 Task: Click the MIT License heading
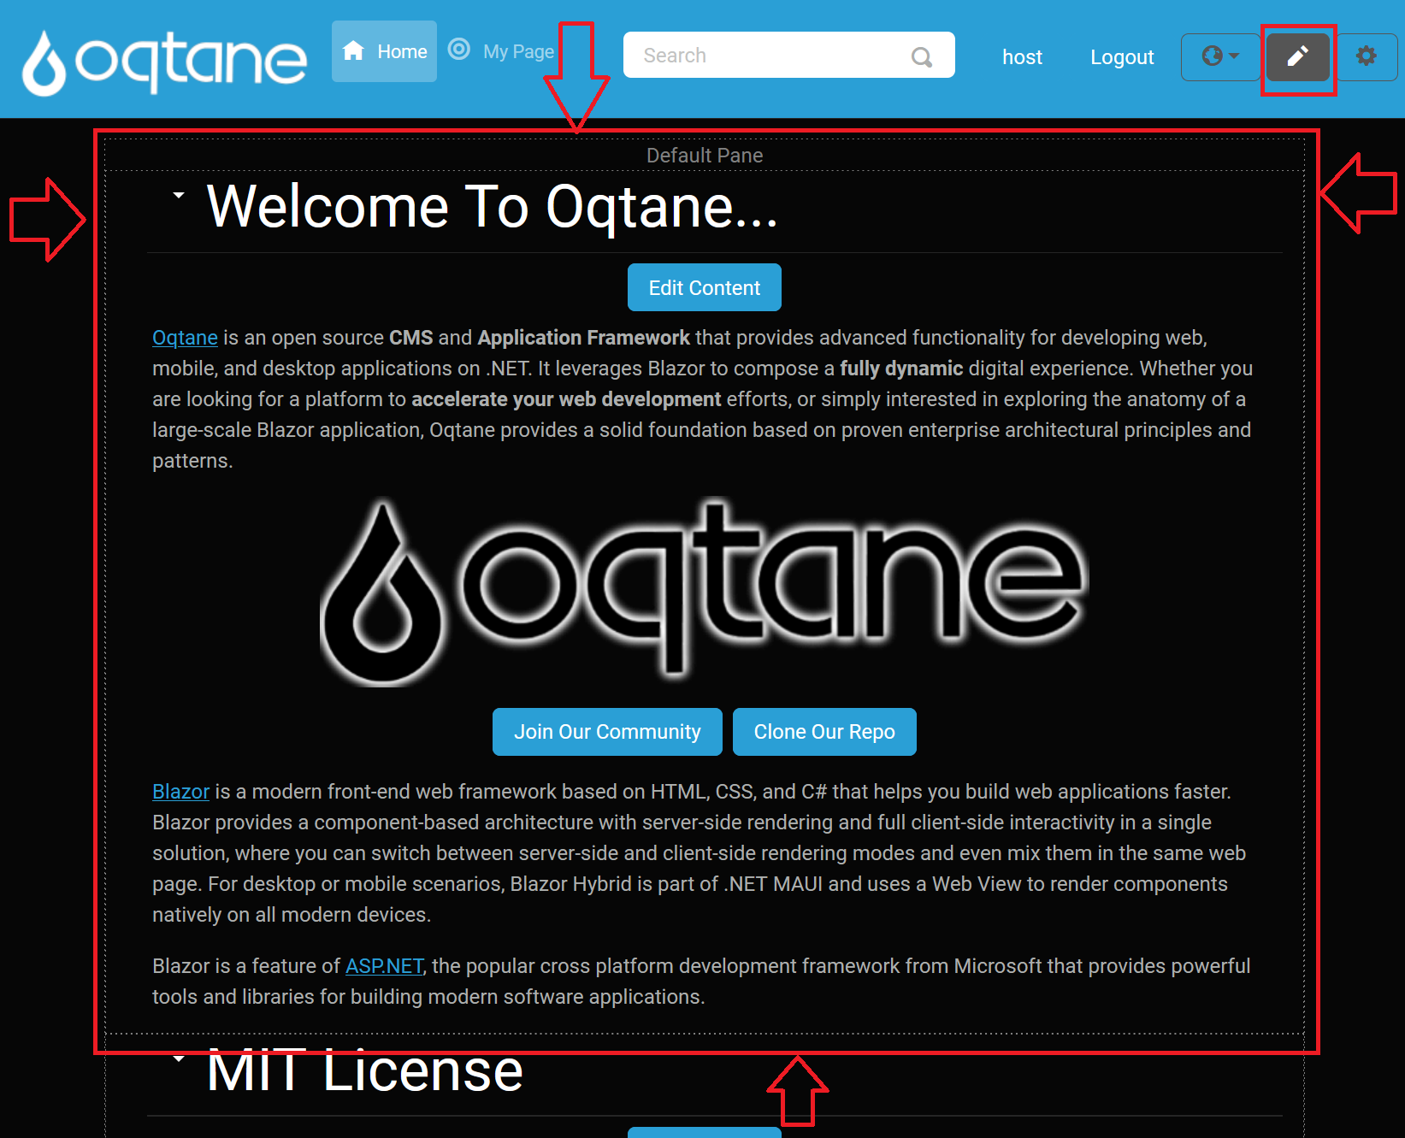tap(364, 1070)
